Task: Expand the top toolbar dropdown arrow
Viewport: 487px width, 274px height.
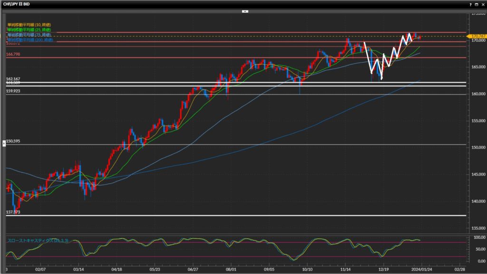Action: (245, 10)
